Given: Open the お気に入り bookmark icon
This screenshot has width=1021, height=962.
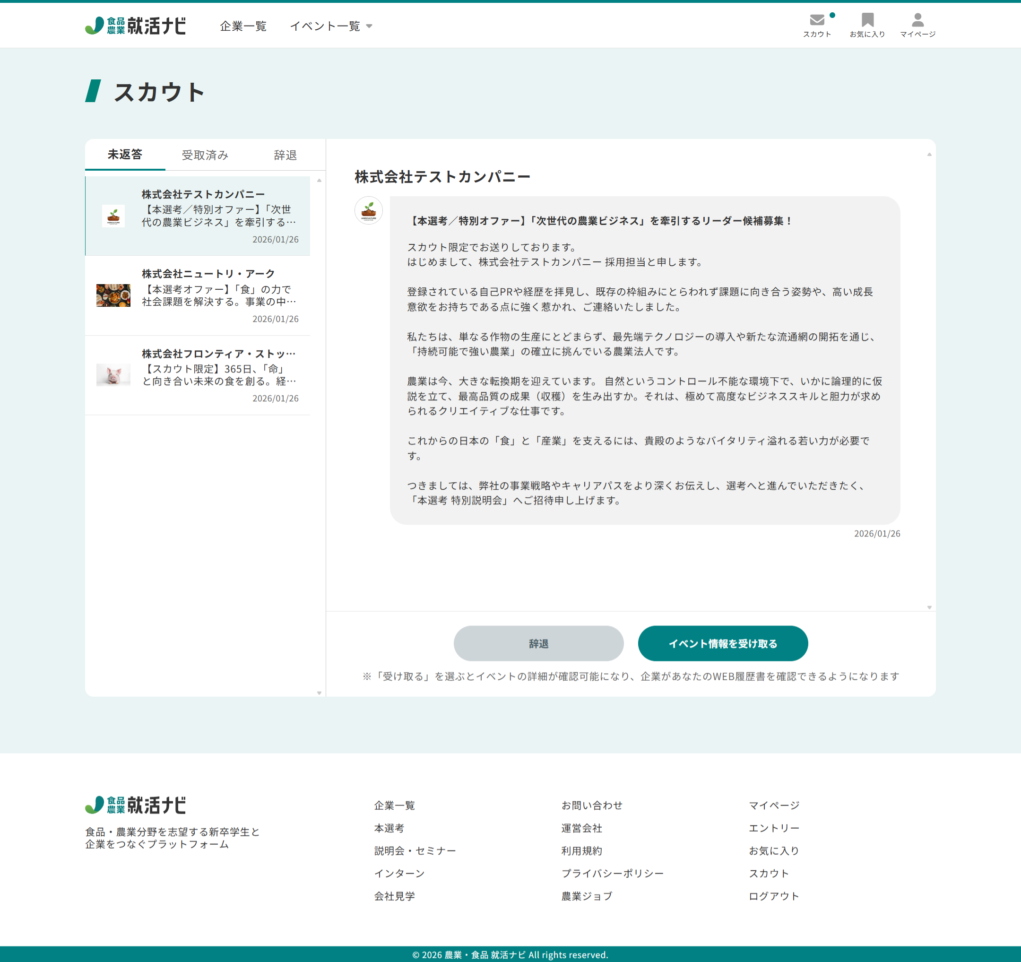Looking at the screenshot, I should pyautogui.click(x=867, y=20).
